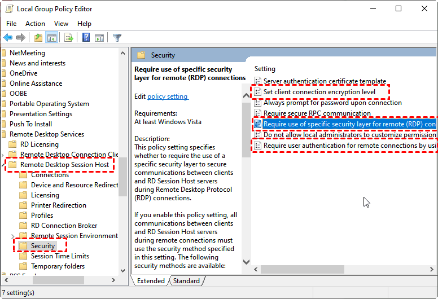This screenshot has height=299, width=438.
Task: Click the tree pane scroll-up arrow
Action: point(122,53)
